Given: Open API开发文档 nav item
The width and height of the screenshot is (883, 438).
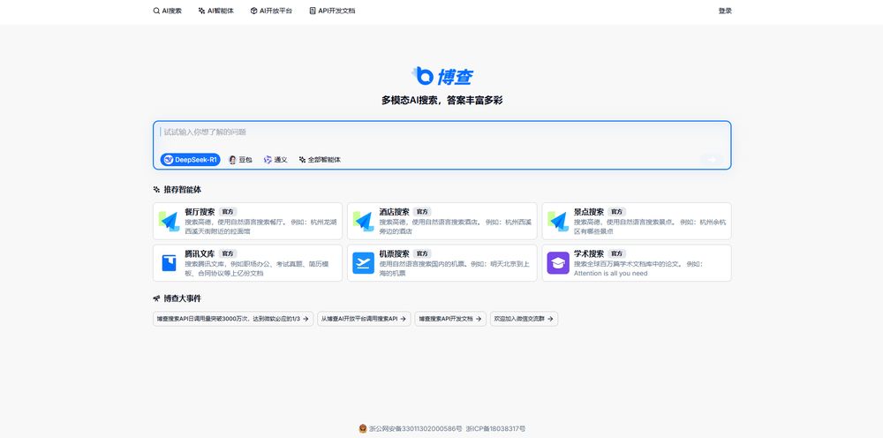Looking at the screenshot, I should click(332, 11).
